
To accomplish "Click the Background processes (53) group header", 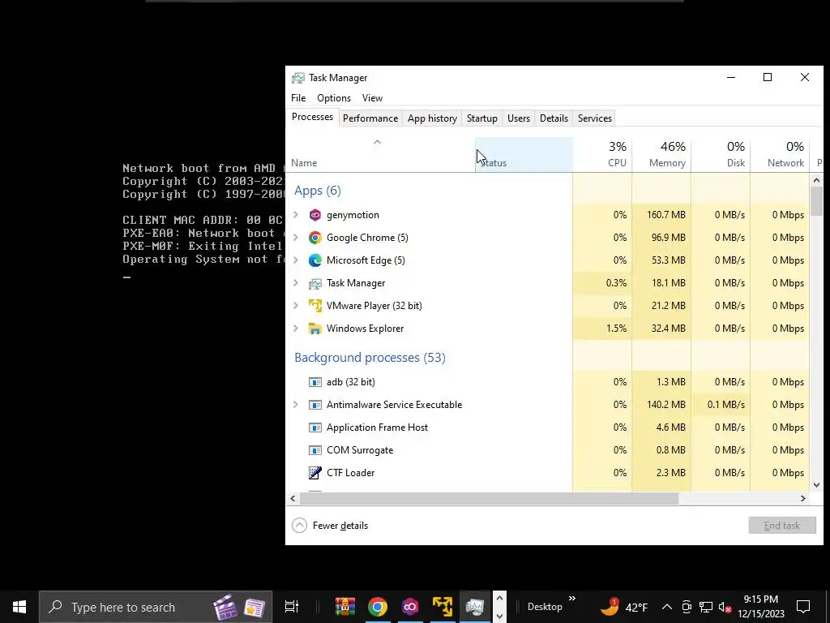I will point(370,358).
